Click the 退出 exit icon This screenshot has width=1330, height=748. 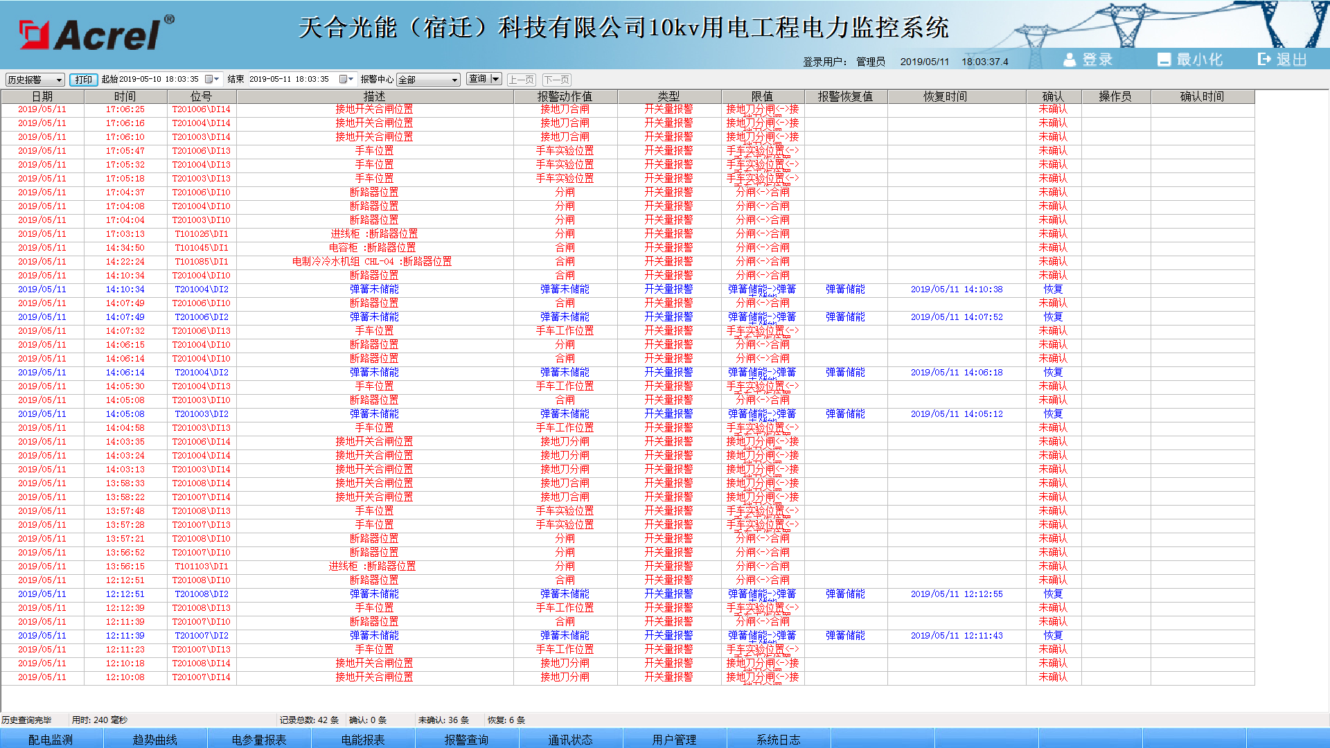(x=1264, y=60)
